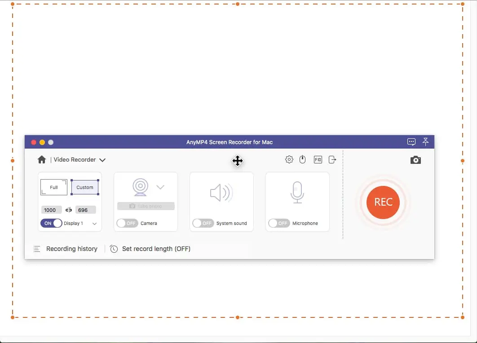Click the width input showing 1000
Screen dimensions: 477x343
pos(51,210)
